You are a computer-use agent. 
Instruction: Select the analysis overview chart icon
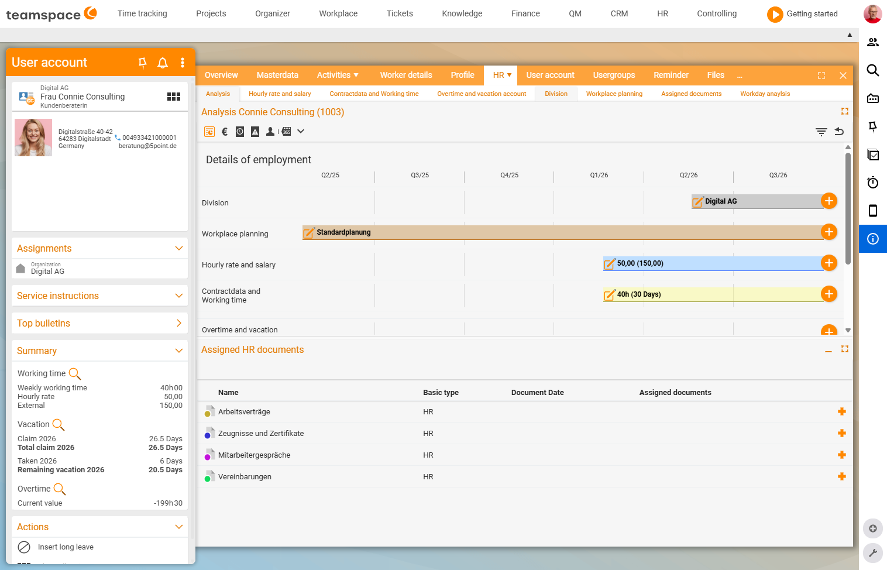point(209,132)
